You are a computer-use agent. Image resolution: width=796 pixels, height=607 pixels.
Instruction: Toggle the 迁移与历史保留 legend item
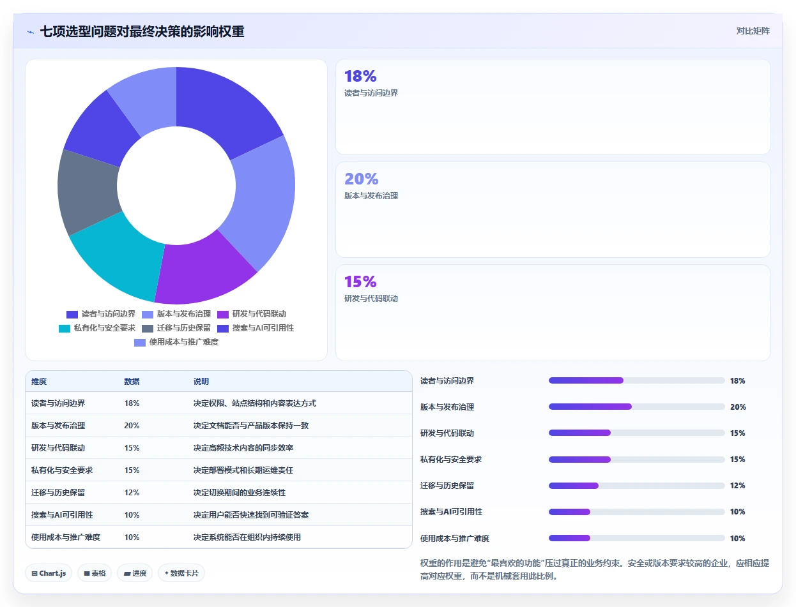[x=176, y=328]
